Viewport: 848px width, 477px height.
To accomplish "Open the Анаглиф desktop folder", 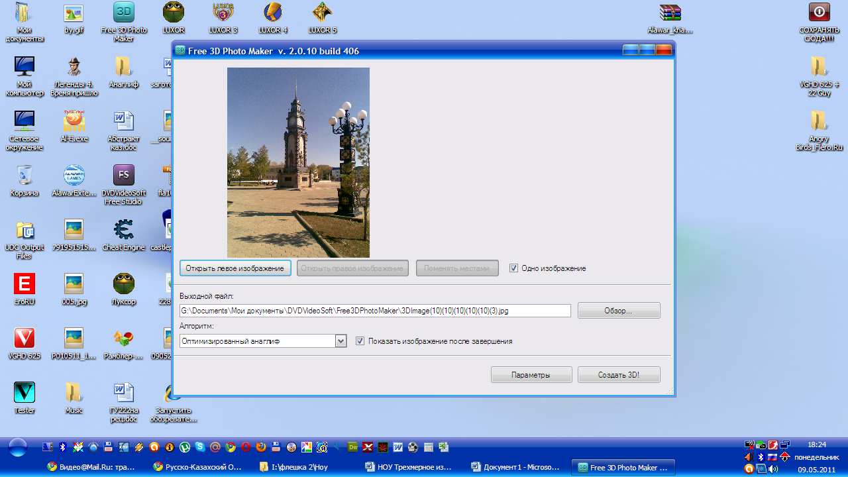I will point(123,72).
